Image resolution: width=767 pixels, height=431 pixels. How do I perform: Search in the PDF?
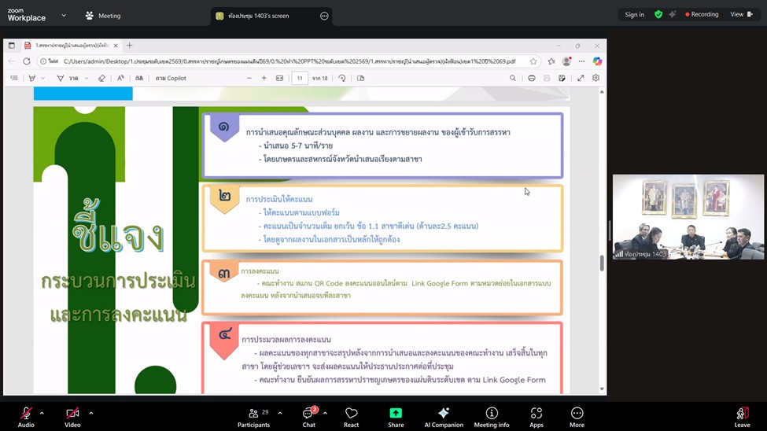coord(513,78)
